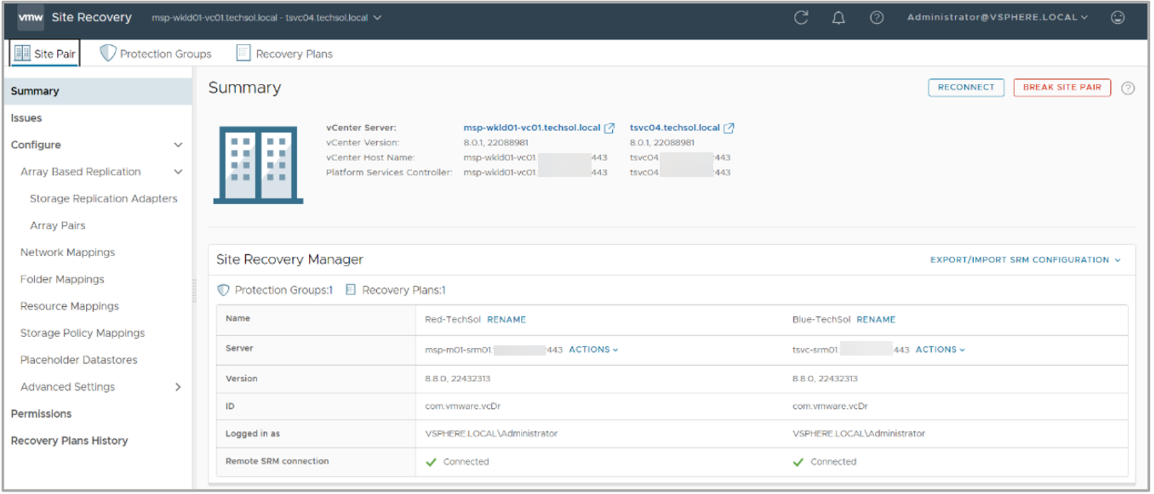Screen dimensions: 1154x494
Task: Click Red-TechSol ID com.vmware.vcDr
Action: (462, 406)
